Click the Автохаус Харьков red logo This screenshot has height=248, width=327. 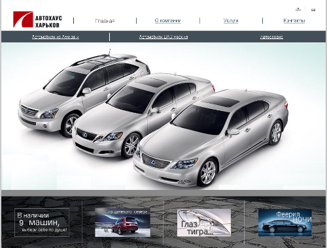click(x=37, y=20)
